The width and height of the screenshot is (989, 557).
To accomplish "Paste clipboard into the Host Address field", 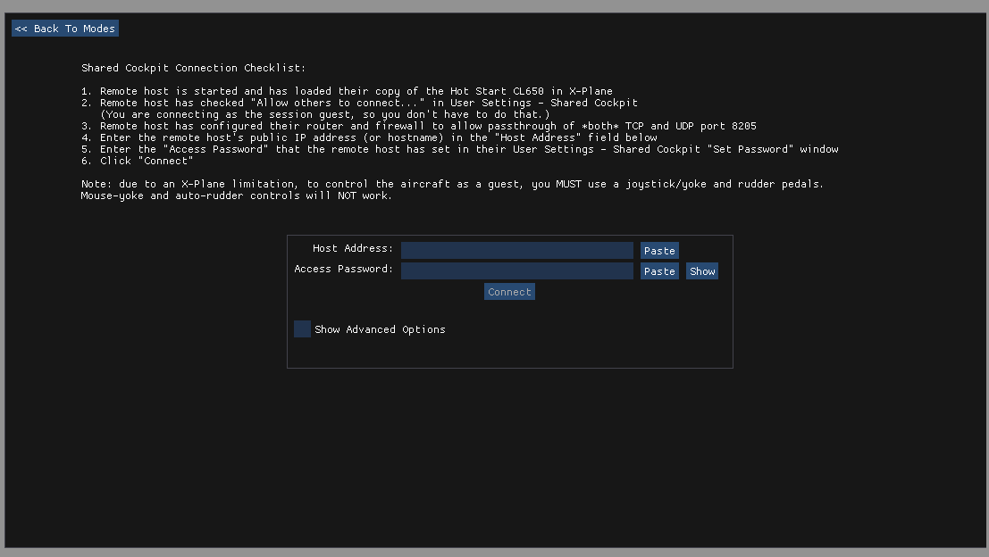I will [659, 251].
